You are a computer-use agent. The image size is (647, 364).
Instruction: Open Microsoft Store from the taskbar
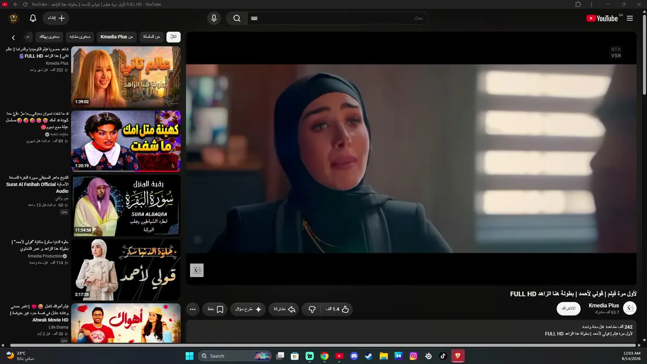(295, 356)
